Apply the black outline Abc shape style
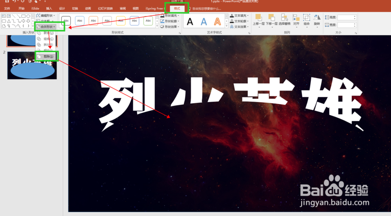 click(66, 21)
